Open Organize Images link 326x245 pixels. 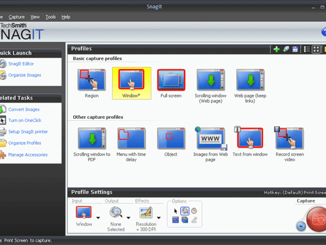(x=25, y=75)
